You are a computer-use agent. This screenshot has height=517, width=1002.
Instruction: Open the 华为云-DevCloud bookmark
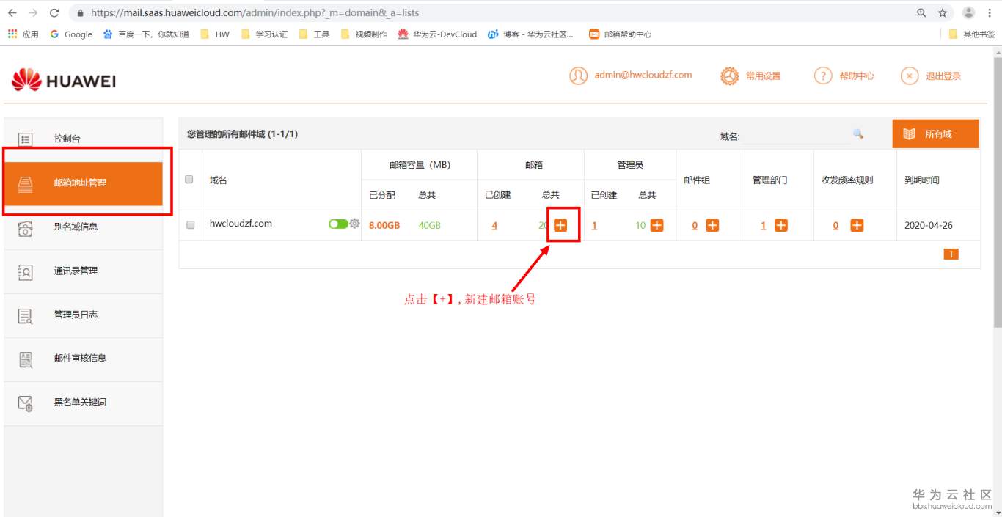[437, 34]
